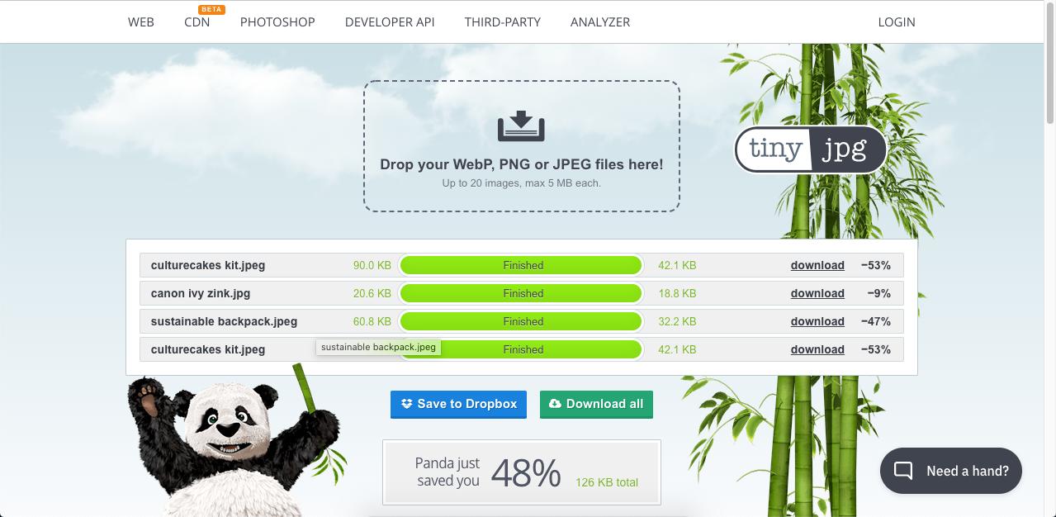The width and height of the screenshot is (1056, 517).
Task: Open the ANALYZER page
Action: tap(600, 22)
